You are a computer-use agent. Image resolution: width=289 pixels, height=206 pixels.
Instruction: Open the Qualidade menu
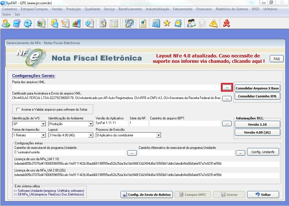tap(92, 9)
